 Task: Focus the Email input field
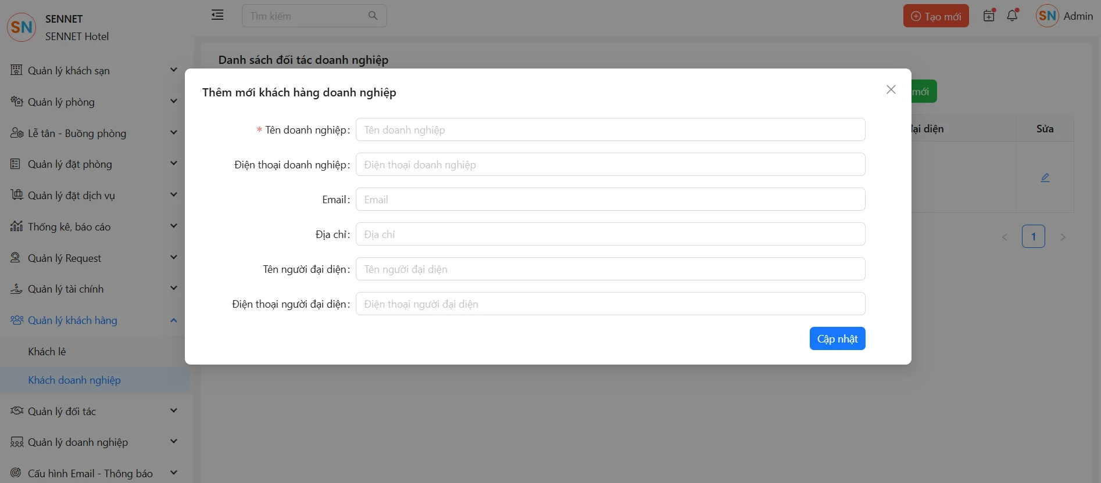coord(610,200)
